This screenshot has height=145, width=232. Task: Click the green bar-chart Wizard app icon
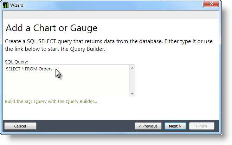pos(6,5)
